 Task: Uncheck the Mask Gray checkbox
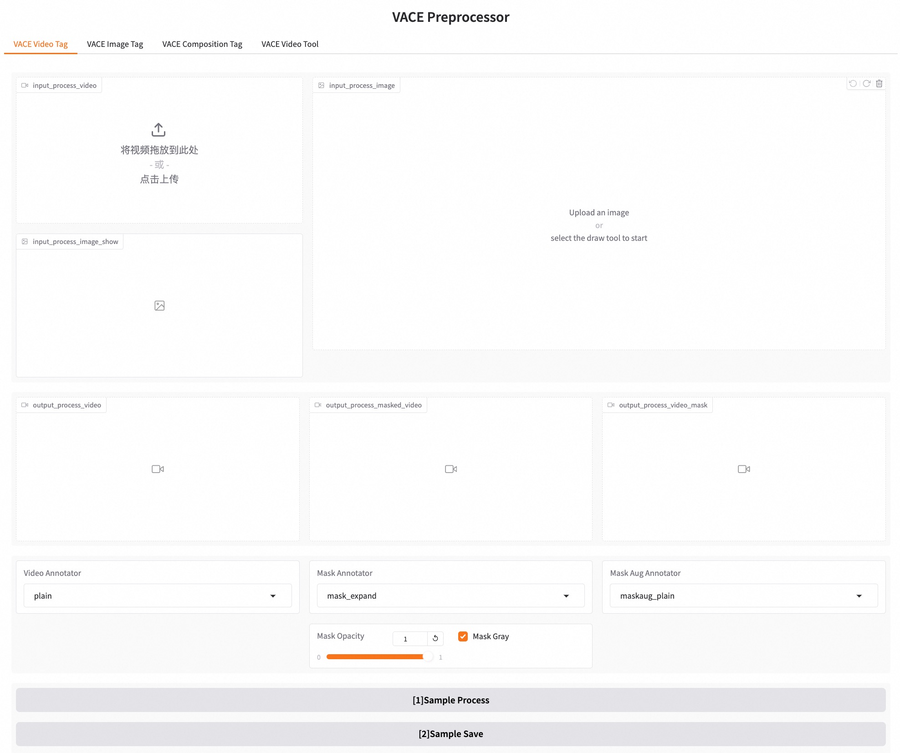[463, 636]
